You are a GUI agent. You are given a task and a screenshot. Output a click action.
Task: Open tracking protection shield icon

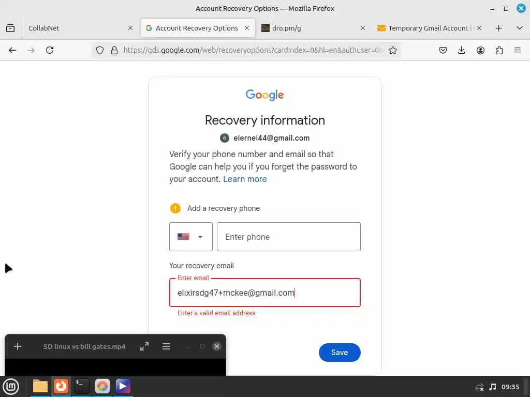[x=100, y=50]
